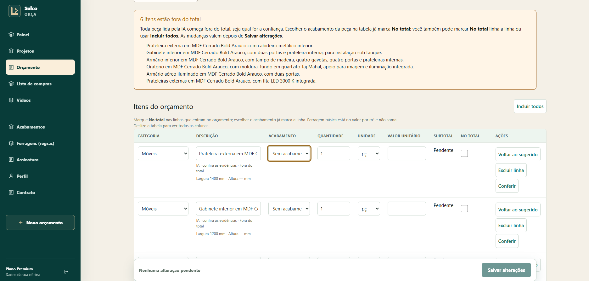The width and height of the screenshot is (589, 281).
Task: Click the Acabamentos sidebar icon
Action: [11, 127]
